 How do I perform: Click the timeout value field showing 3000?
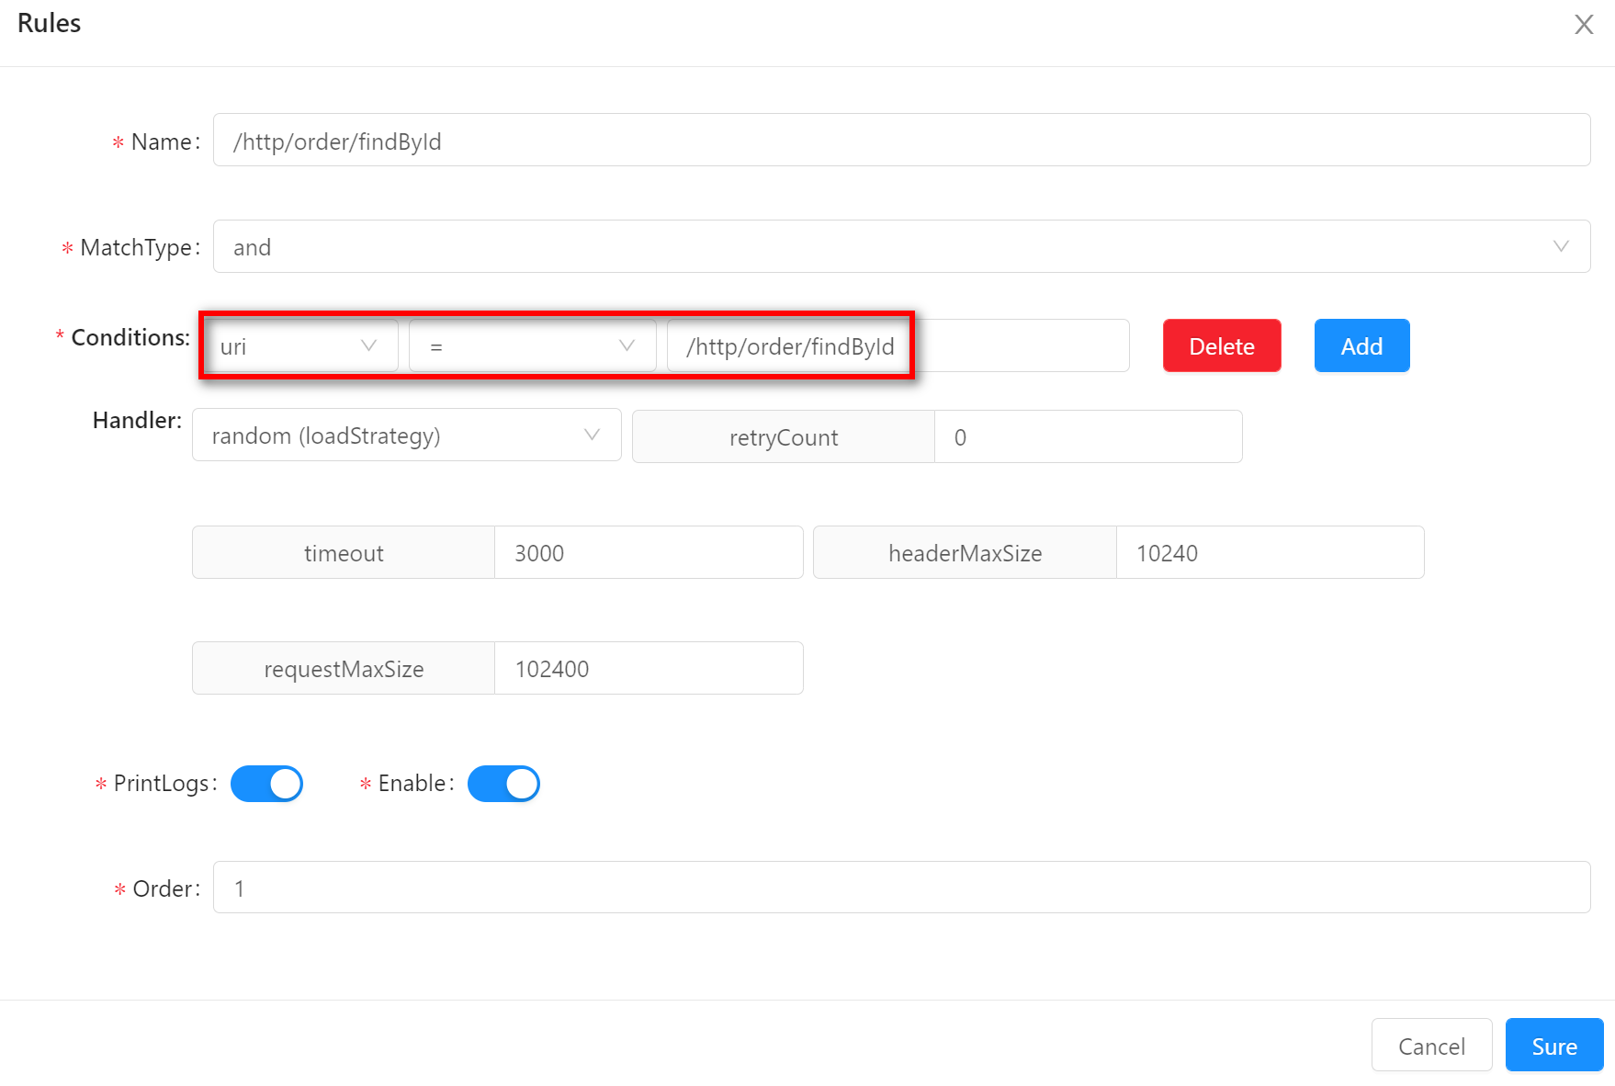(648, 553)
